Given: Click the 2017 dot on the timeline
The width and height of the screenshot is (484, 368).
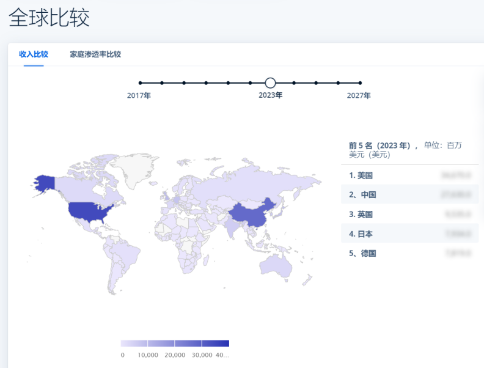Looking at the screenshot, I should pyautogui.click(x=140, y=83).
